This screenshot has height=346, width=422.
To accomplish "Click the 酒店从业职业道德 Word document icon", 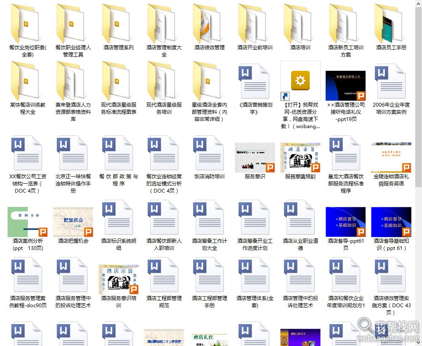I will 300,218.
